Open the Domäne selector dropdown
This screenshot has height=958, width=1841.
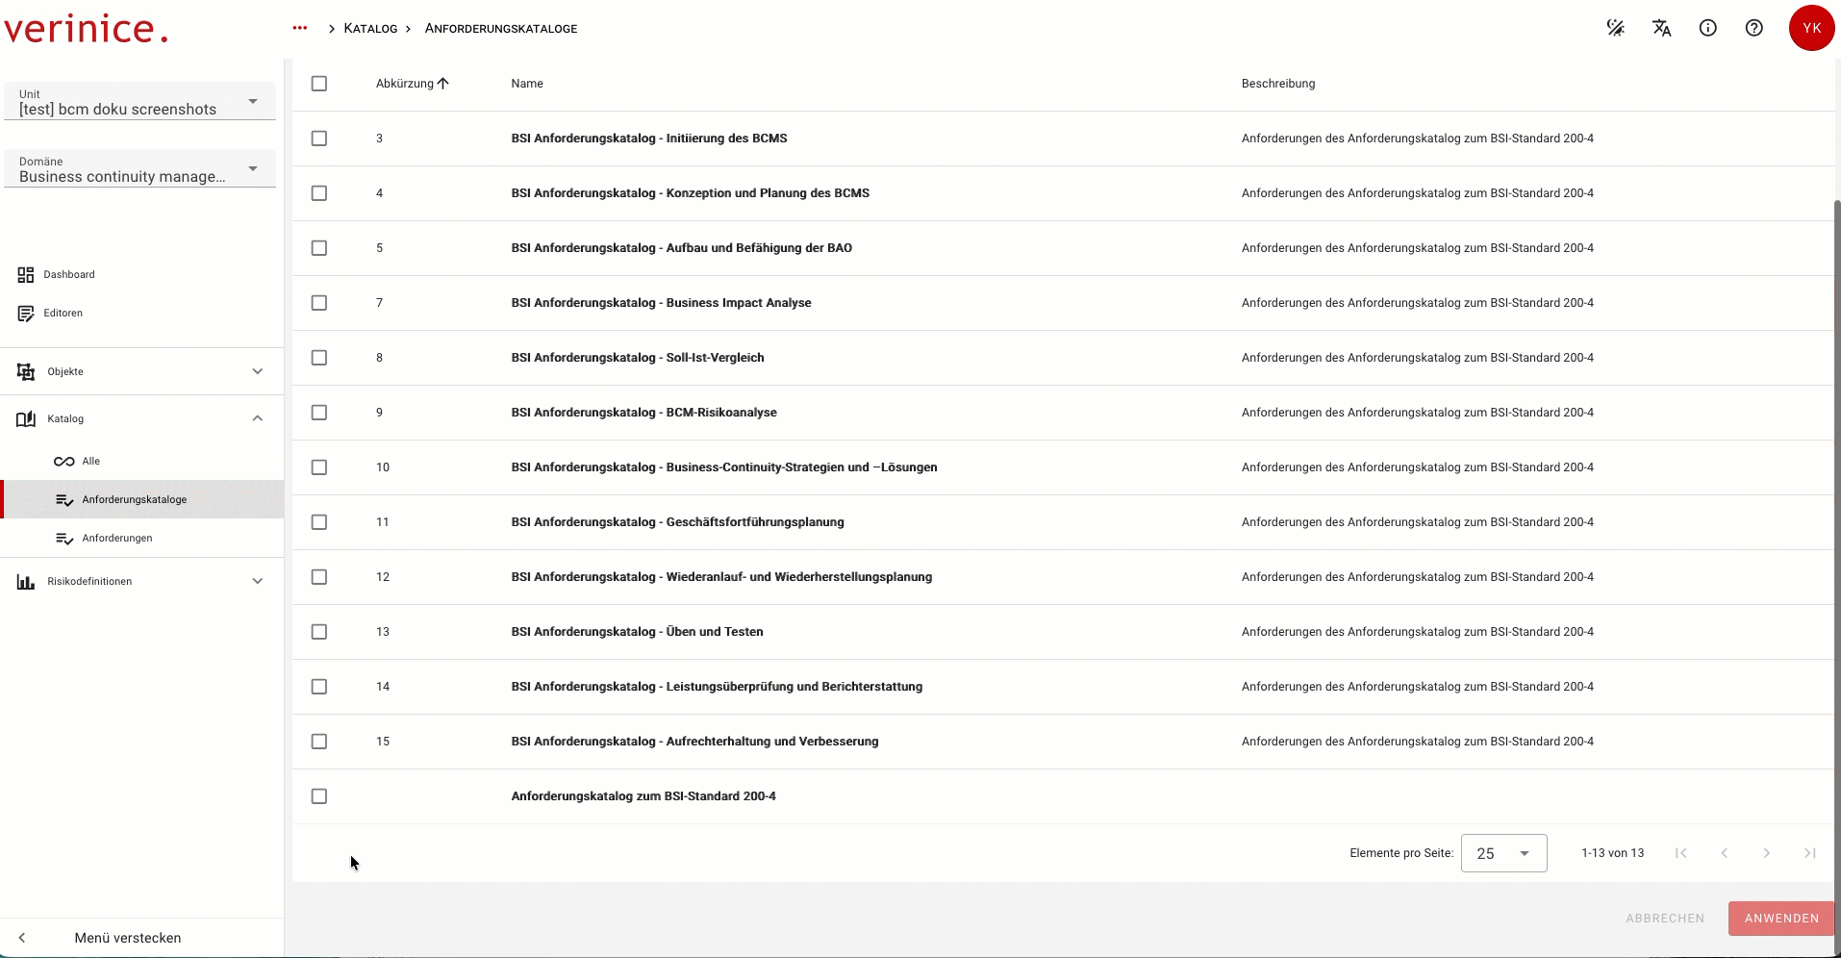click(x=139, y=169)
